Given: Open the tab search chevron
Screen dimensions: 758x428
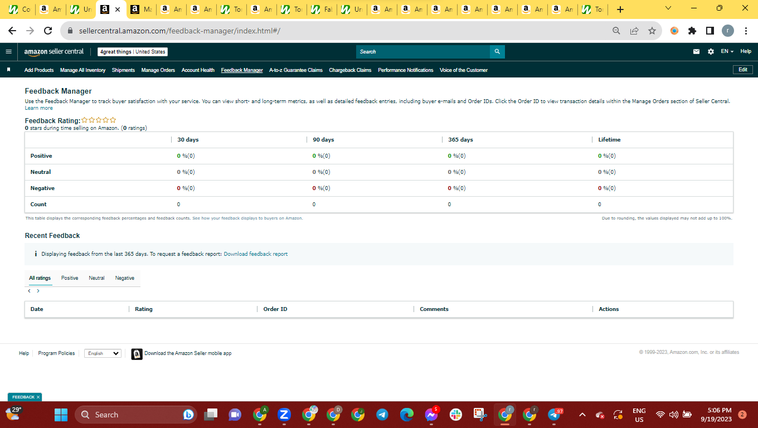Looking at the screenshot, I should pos(668,8).
